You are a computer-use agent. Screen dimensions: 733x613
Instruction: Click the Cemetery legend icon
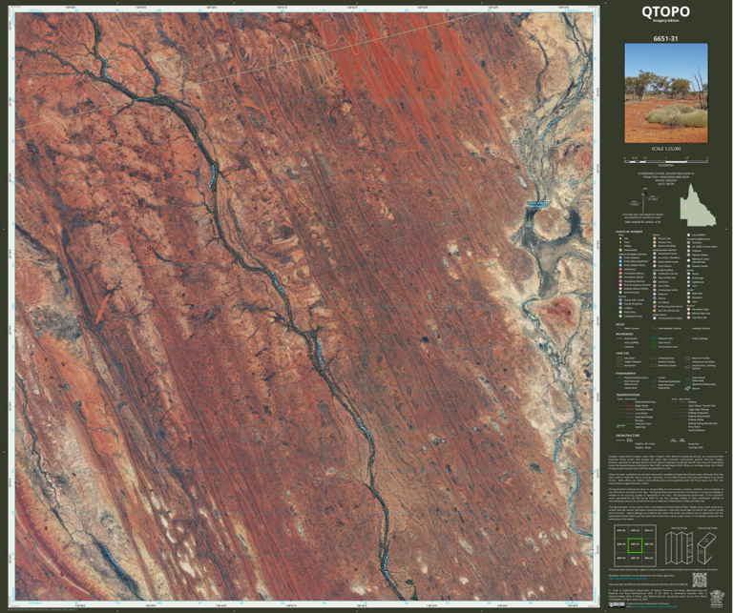pos(655,282)
